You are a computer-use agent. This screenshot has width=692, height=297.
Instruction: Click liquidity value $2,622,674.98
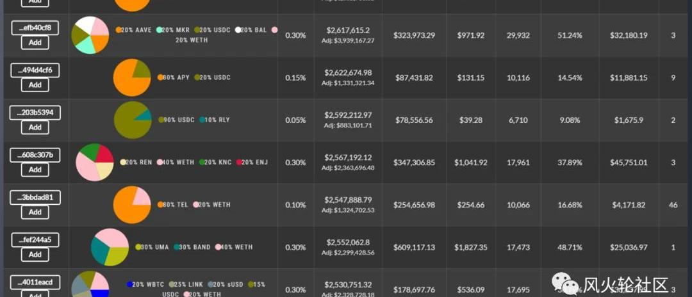click(349, 72)
